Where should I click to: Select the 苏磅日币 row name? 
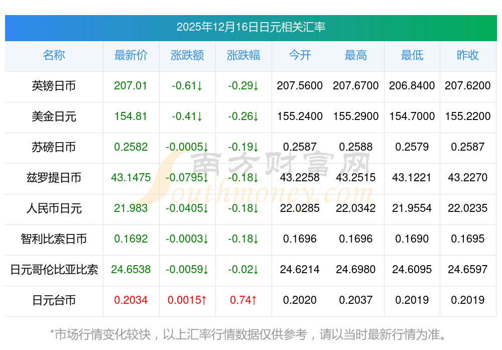coord(54,147)
